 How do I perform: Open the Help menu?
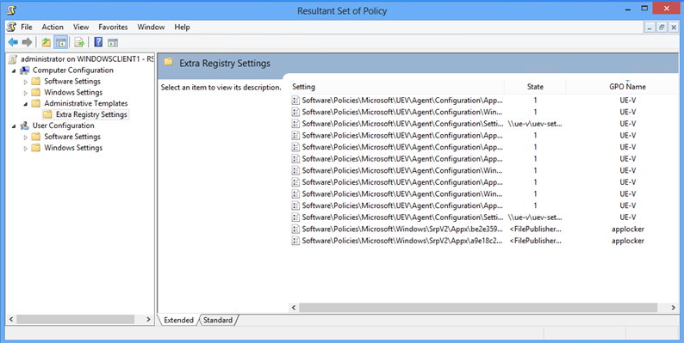coord(182,27)
